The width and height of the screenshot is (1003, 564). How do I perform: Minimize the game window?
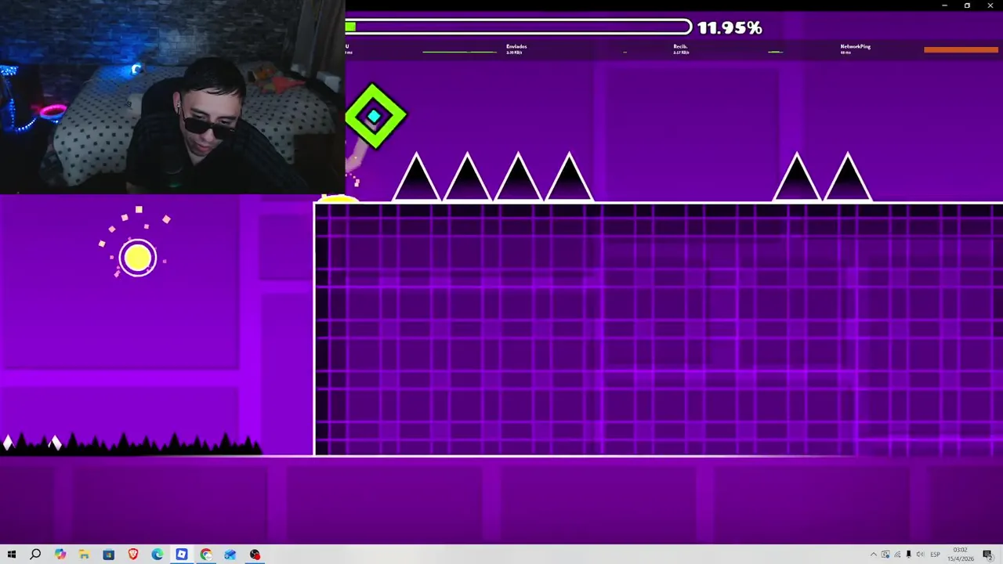pyautogui.click(x=944, y=5)
